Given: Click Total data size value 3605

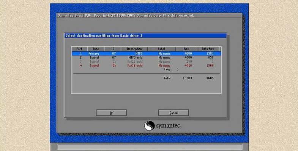Looking at the screenshot, I should point(210,78).
